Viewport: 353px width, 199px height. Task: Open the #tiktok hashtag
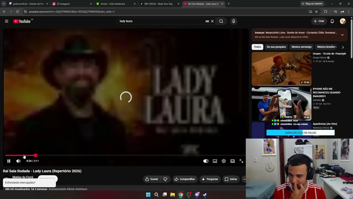pyautogui.click(x=70, y=189)
